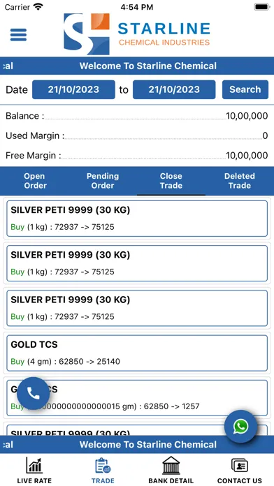Select the GOLD TCS 4 gm trade
The height and width of the screenshot is (486, 274).
[x=137, y=353]
